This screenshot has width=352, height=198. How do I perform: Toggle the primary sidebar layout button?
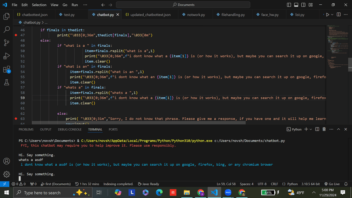289,5
